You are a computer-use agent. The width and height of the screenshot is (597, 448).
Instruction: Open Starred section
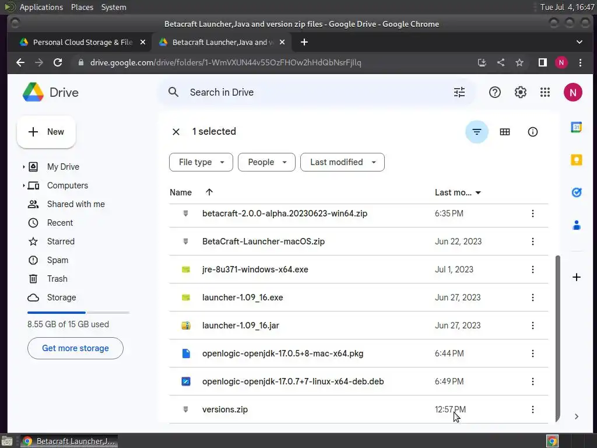click(61, 242)
